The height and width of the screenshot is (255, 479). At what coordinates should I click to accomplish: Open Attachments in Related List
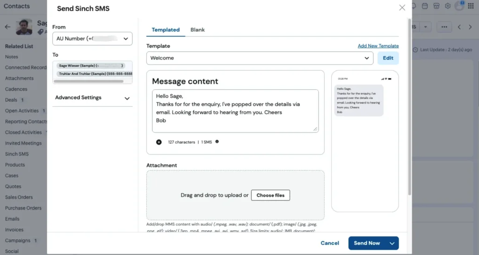[19, 78]
